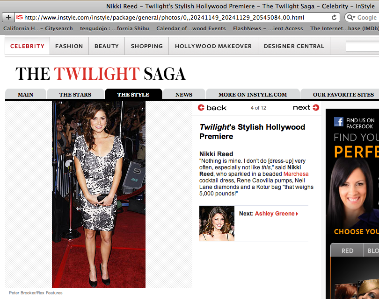Screen dimensions: 379x299
Task: Open the Celebrity section tab
Action: 27,46
